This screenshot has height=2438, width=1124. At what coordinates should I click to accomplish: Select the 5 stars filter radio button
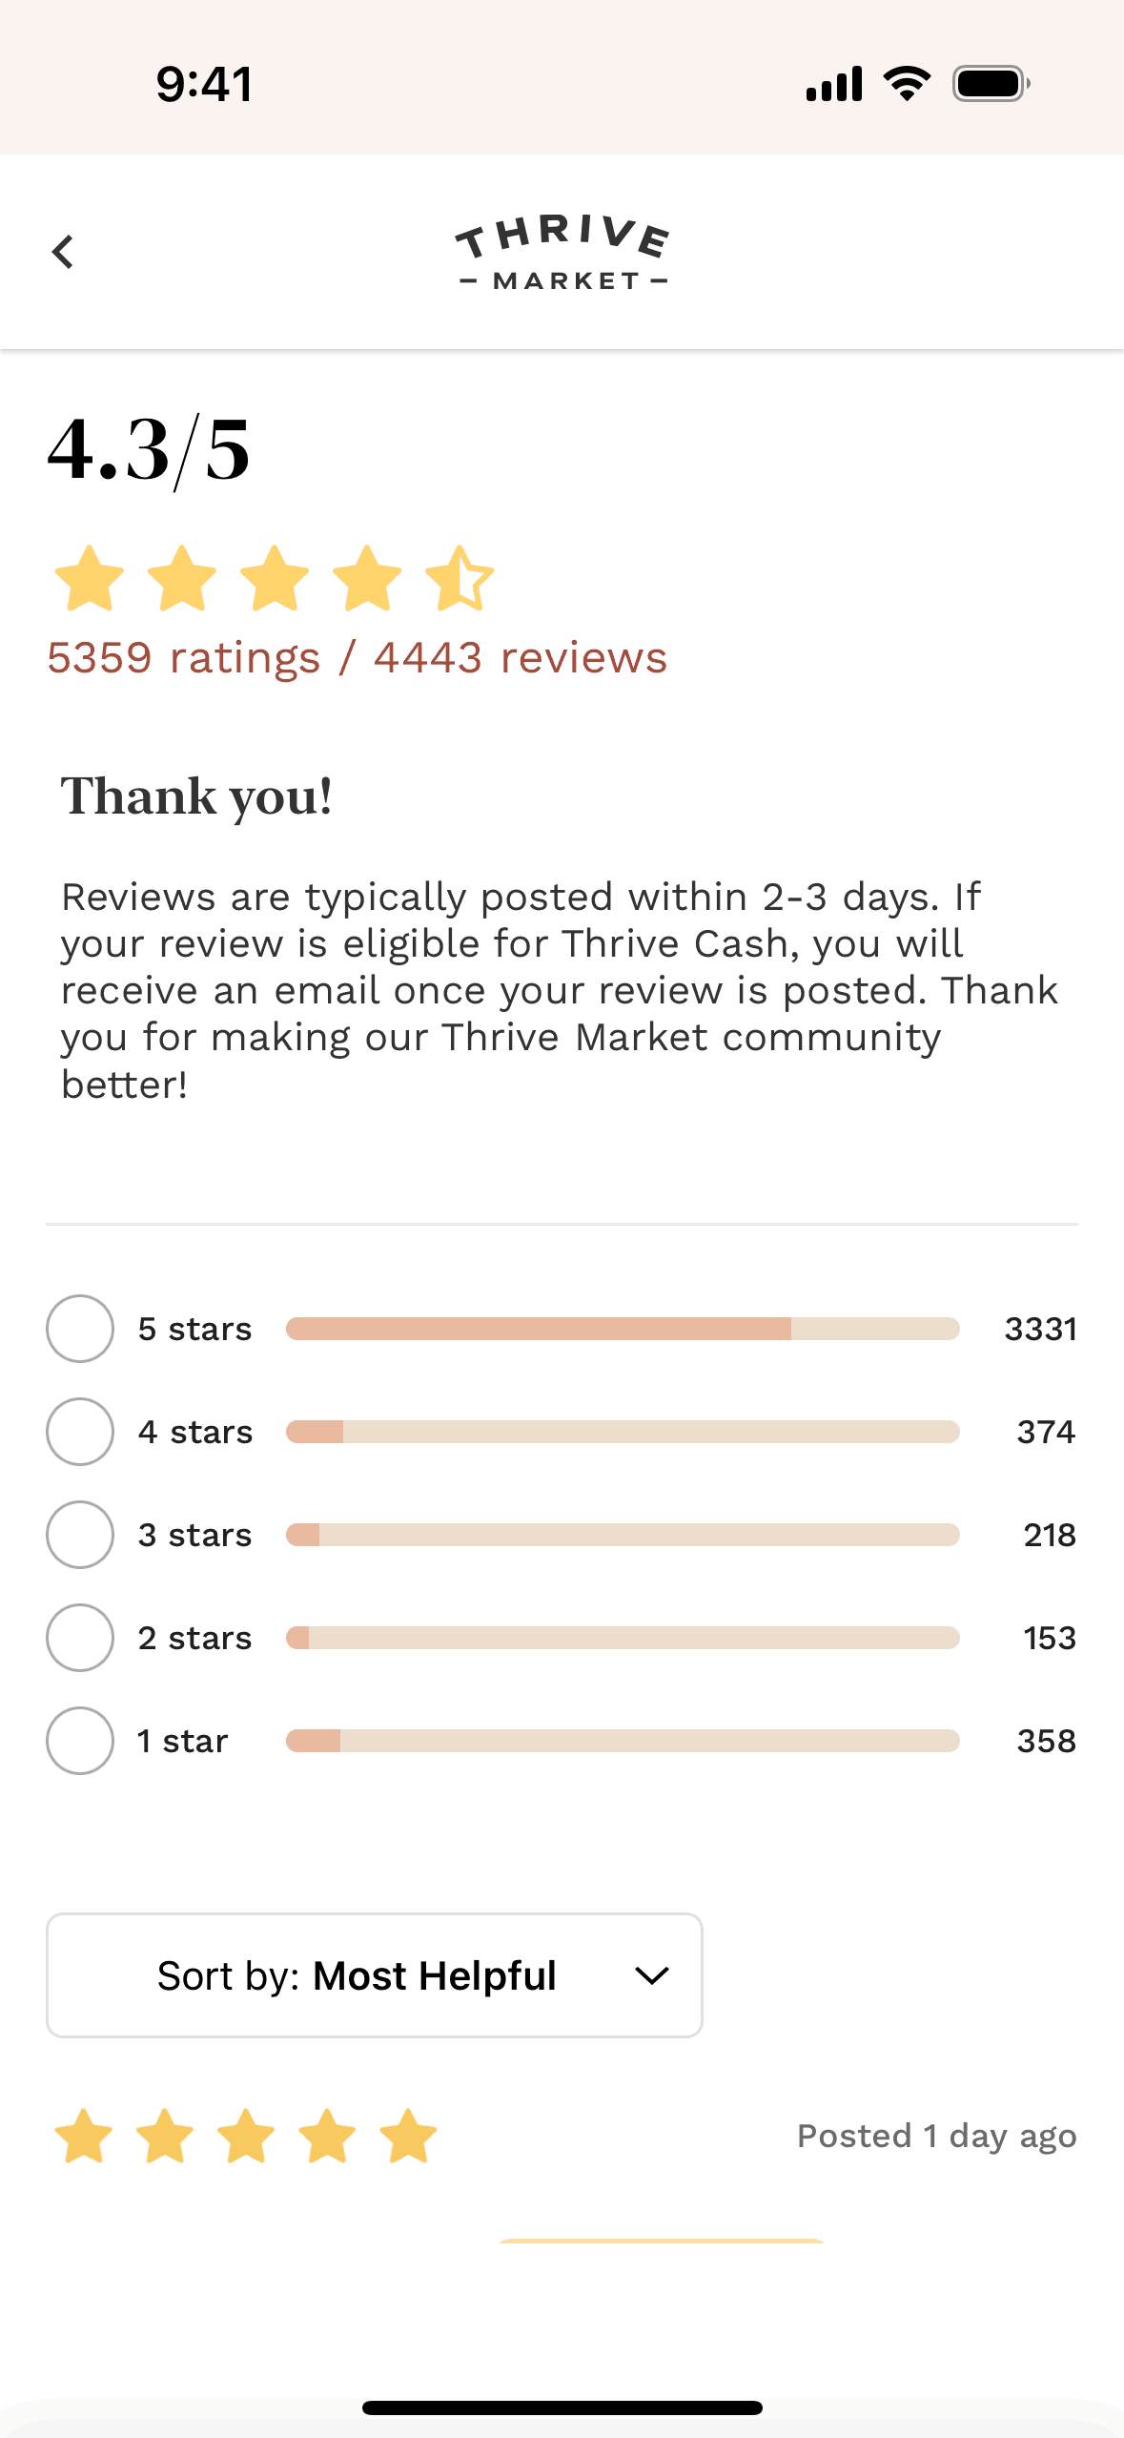[x=80, y=1329]
